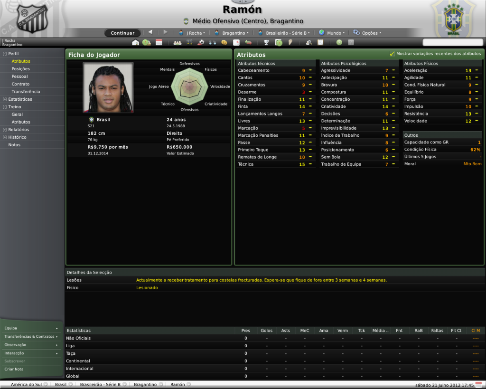Open the calendar icon in top toolbar
486x389 pixels.
coord(159,43)
